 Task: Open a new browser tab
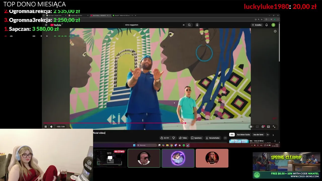135,16
